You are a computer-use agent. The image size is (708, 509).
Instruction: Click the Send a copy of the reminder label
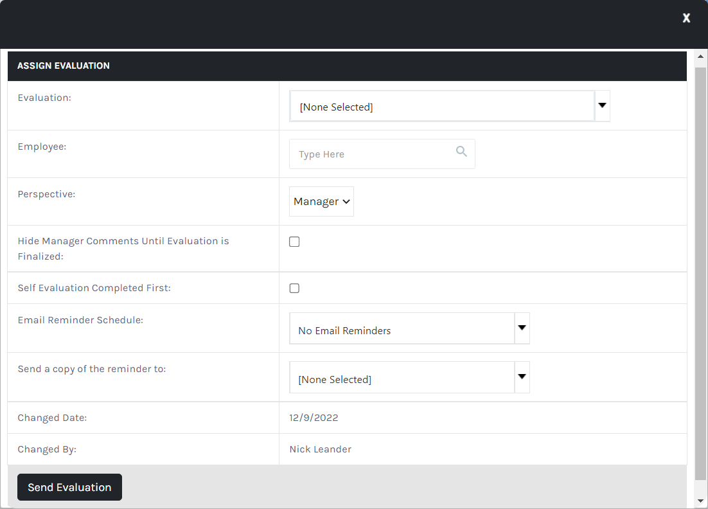[92, 369]
